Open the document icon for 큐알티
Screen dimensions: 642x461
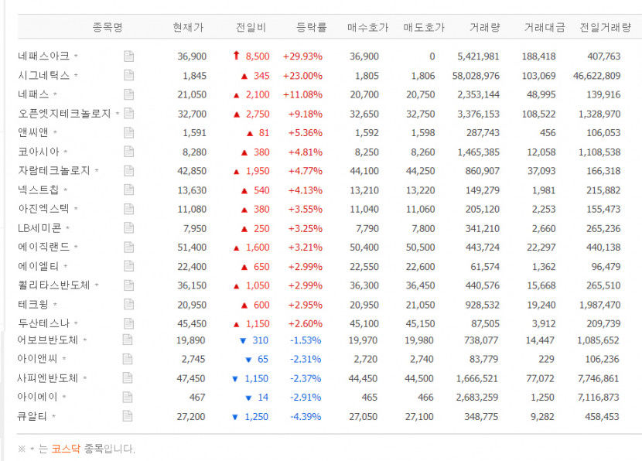pyautogui.click(x=128, y=416)
